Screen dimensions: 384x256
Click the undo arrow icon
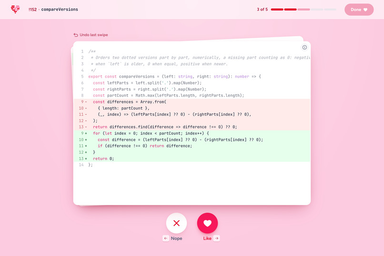76,35
